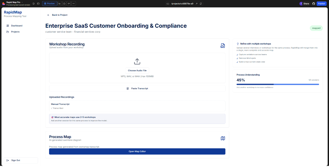This screenshot has width=329, height=167.
Task: Toggle the Preview mode button
Action: 49,4
